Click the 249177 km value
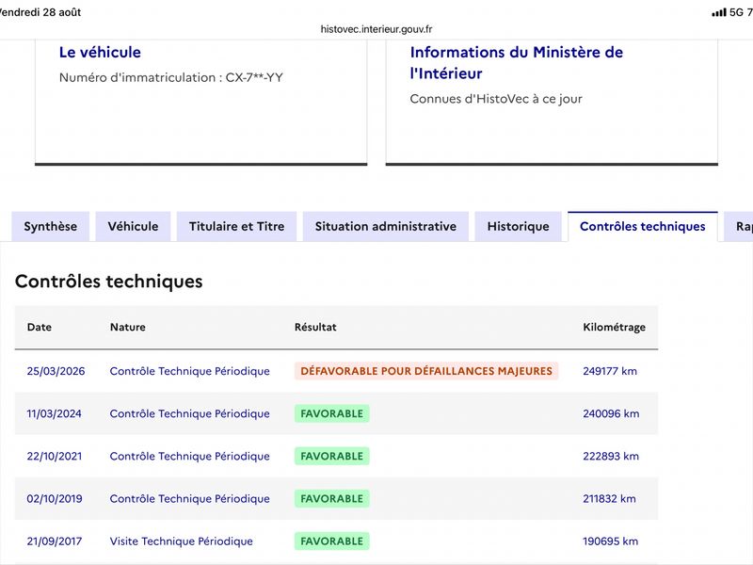The height and width of the screenshot is (565, 753). click(610, 371)
